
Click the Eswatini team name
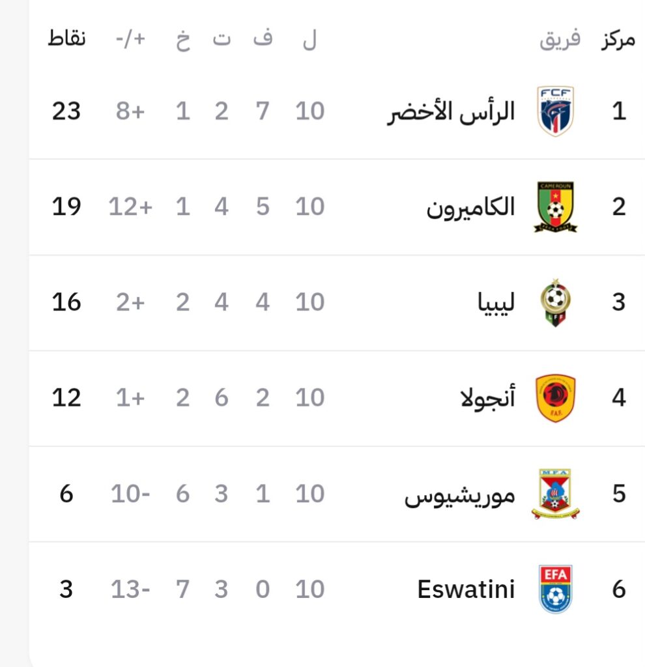tap(466, 589)
